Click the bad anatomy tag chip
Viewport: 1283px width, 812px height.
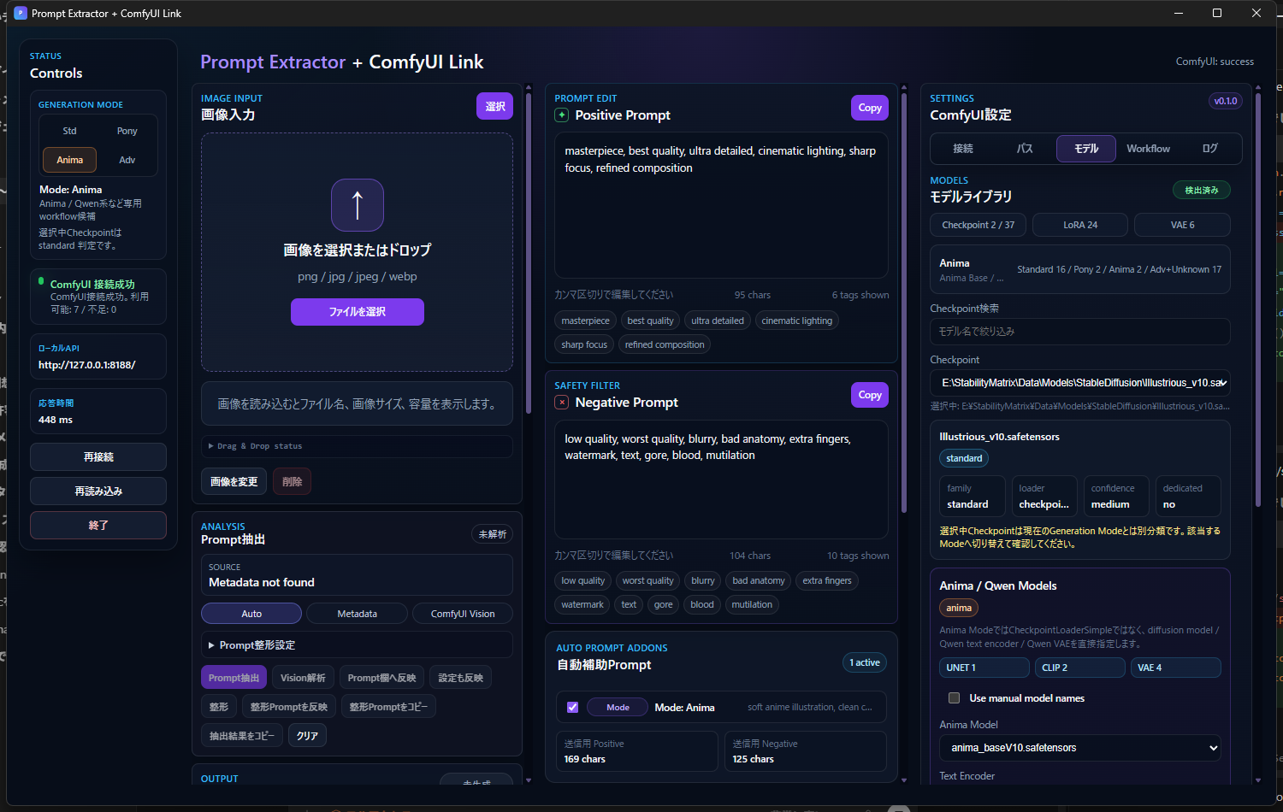click(759, 580)
